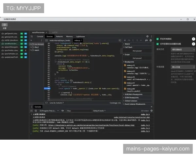Click the deactivate breakpoints icon

coord(146,40)
